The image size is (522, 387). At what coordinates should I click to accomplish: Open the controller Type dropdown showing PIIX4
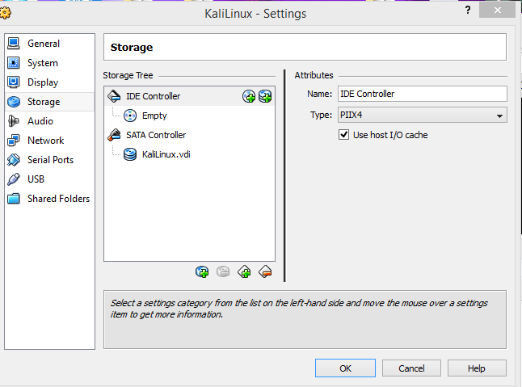423,116
